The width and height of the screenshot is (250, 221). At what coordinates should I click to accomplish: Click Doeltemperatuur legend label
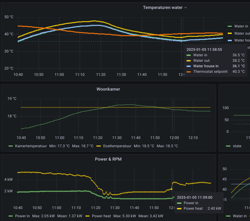tap(116, 146)
